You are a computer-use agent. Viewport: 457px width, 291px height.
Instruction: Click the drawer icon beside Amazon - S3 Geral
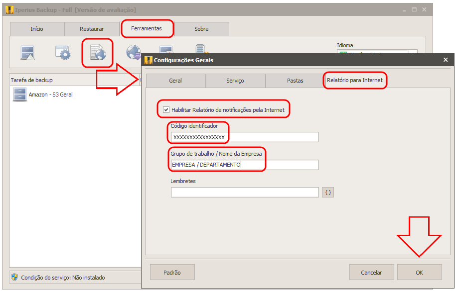coord(20,95)
